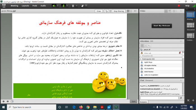Open Microsoft Edge from taskbar
The image size is (196, 110).
click(x=74, y=107)
